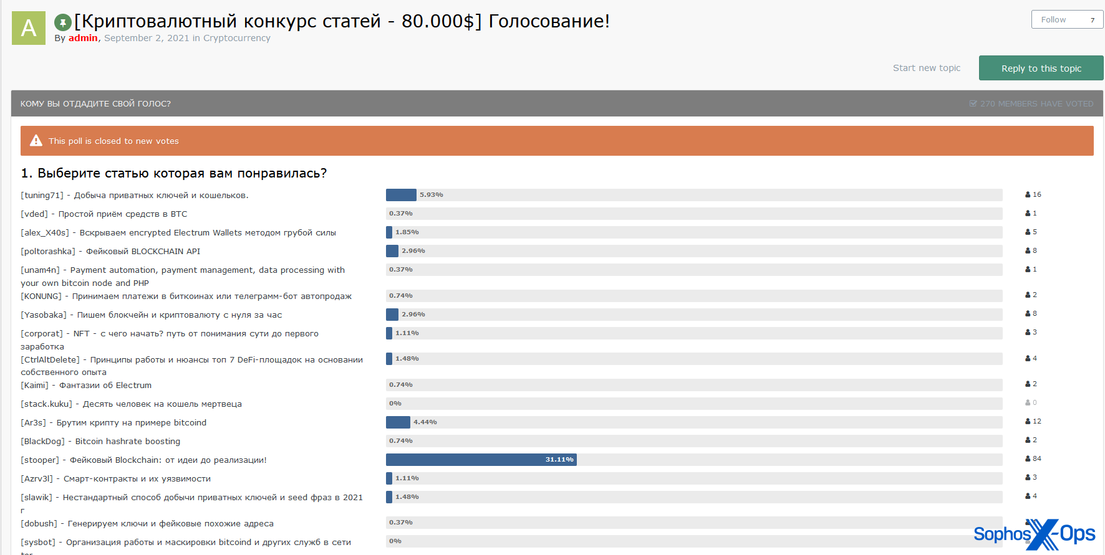
Task: Open the green "A" author avatar
Action: pyautogui.click(x=29, y=28)
